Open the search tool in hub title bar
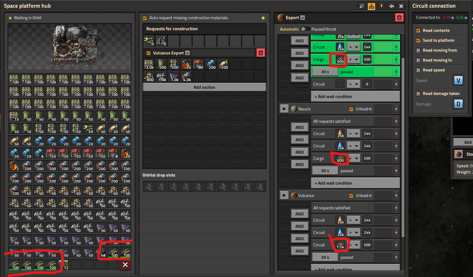Screen dimensions: 473x277 point(362,6)
